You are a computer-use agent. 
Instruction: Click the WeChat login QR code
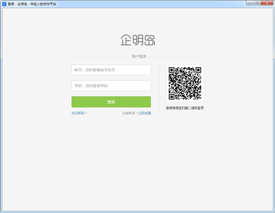pyautogui.click(x=185, y=83)
